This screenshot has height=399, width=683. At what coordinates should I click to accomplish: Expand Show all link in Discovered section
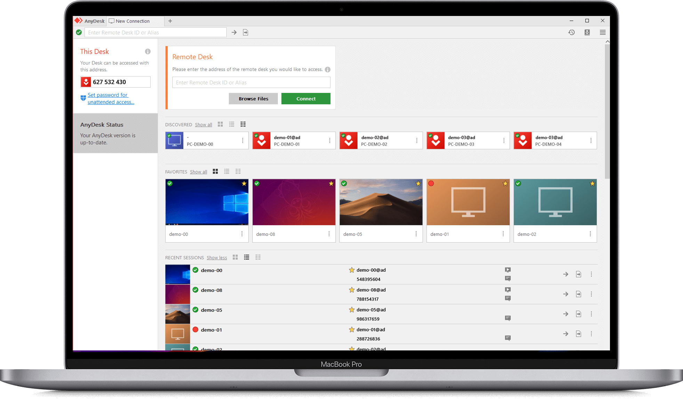coord(203,124)
